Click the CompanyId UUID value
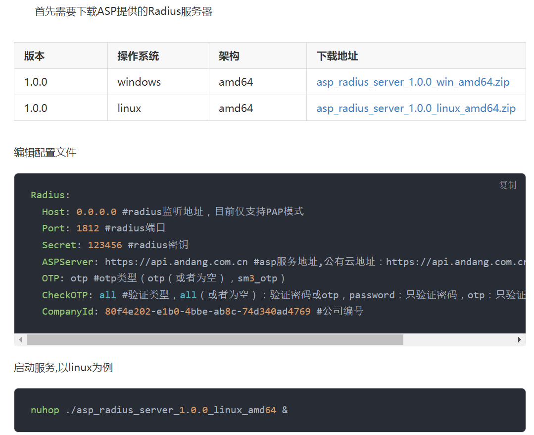The height and width of the screenshot is (435, 534). click(208, 312)
